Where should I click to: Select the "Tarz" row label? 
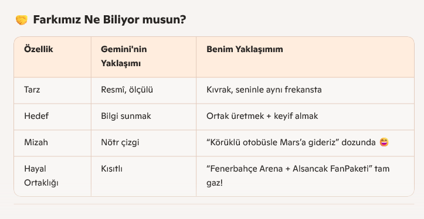pos(32,90)
